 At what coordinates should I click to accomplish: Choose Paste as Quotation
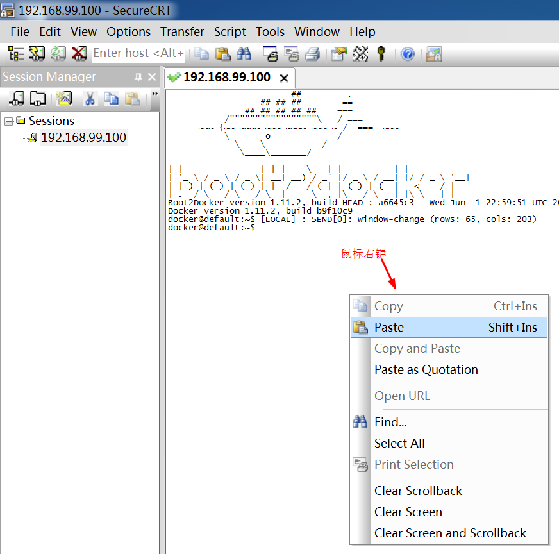coord(449,370)
